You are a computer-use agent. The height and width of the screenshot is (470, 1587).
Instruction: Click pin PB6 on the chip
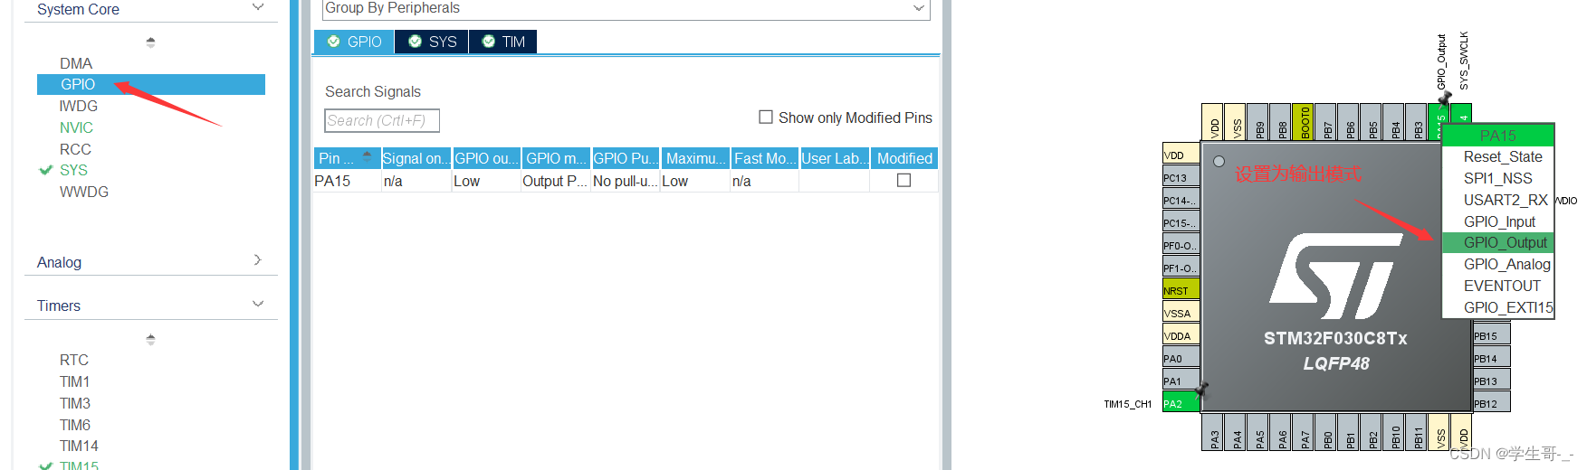coord(1350,122)
